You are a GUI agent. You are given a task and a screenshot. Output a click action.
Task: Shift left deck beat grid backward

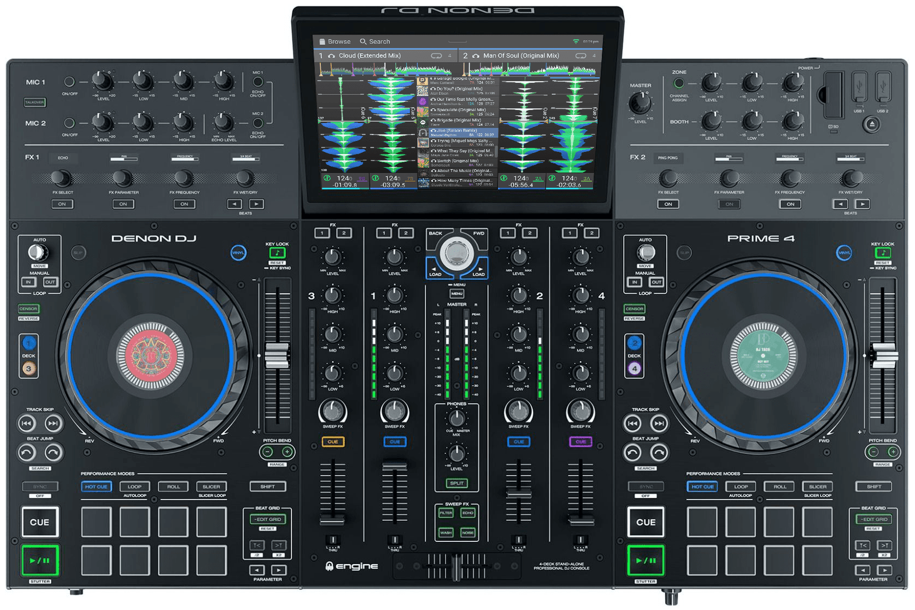click(x=257, y=545)
